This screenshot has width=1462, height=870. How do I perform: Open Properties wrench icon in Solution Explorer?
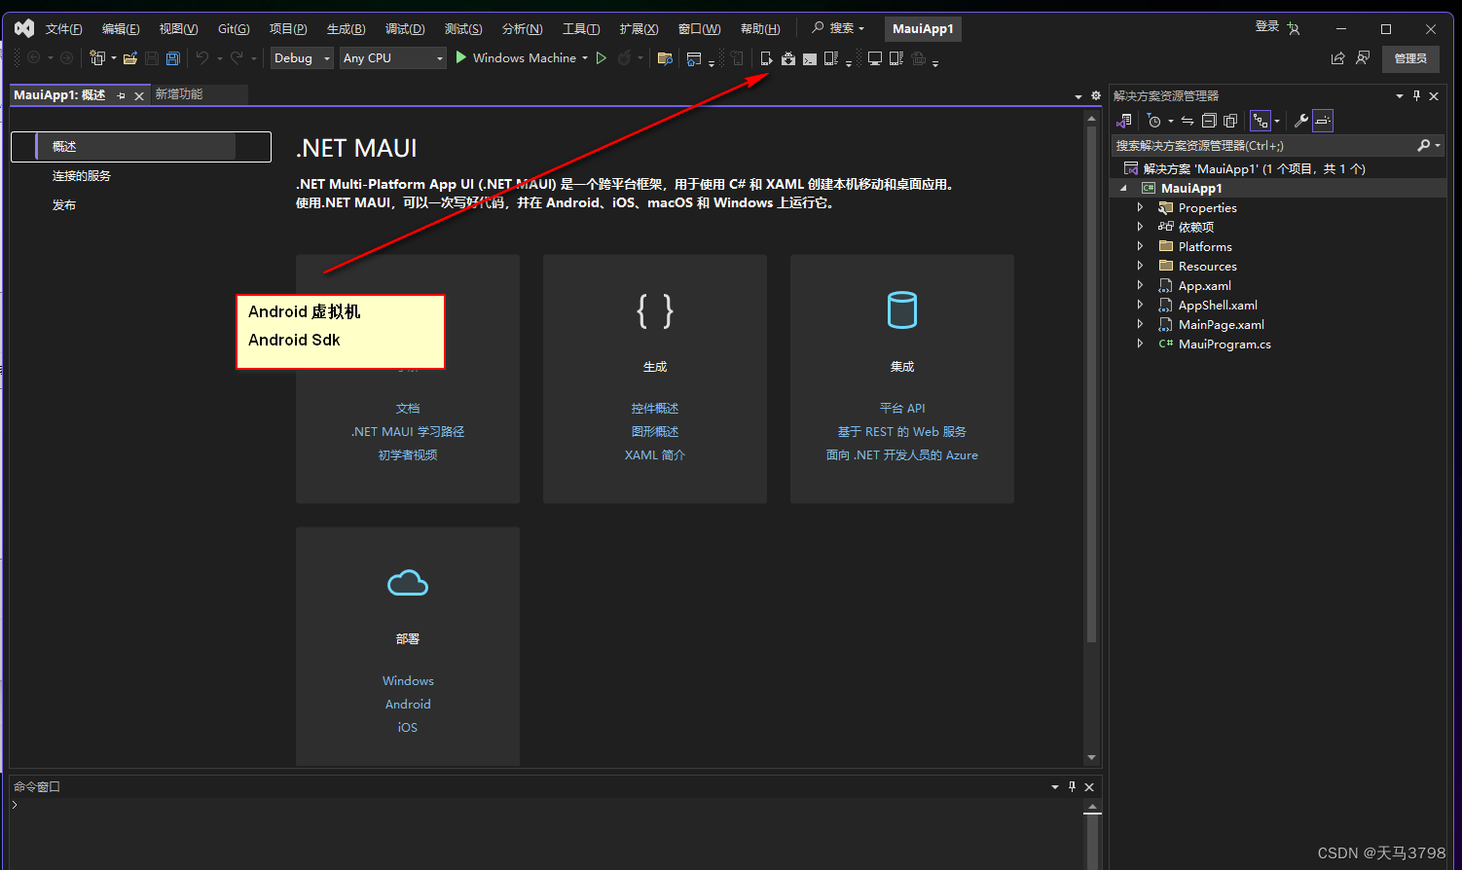[x=1301, y=121]
